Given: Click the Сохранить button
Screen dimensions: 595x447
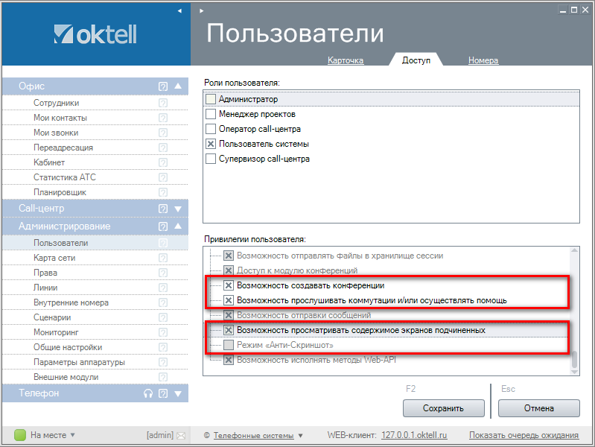Looking at the screenshot, I should click(443, 408).
